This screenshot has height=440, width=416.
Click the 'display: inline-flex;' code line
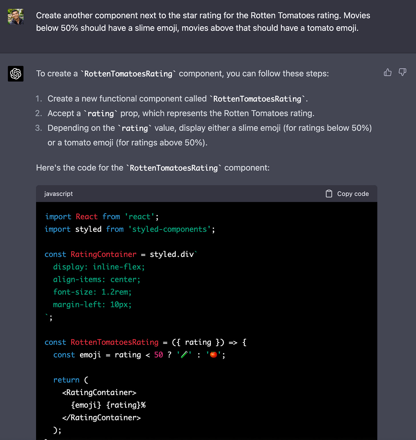(x=99, y=267)
